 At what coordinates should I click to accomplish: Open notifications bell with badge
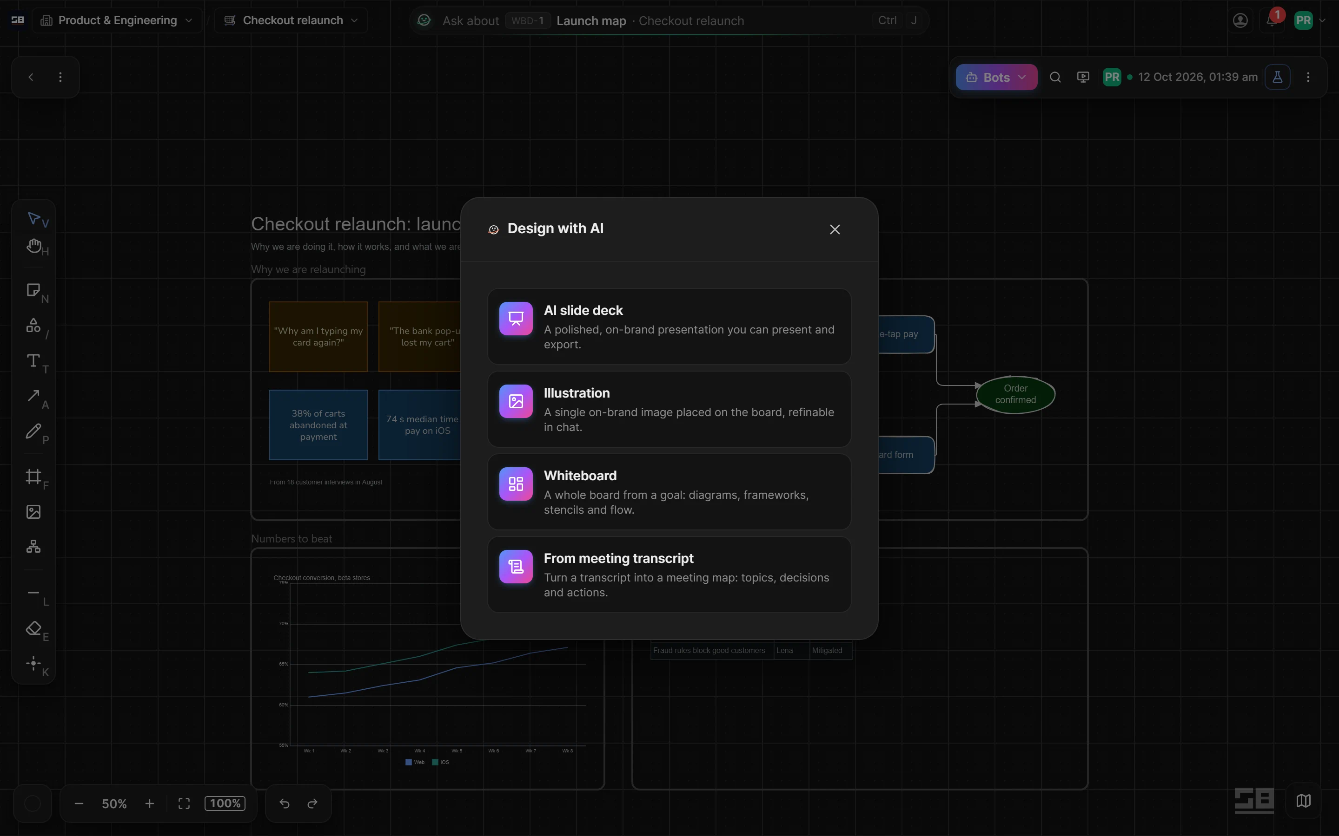(x=1272, y=20)
